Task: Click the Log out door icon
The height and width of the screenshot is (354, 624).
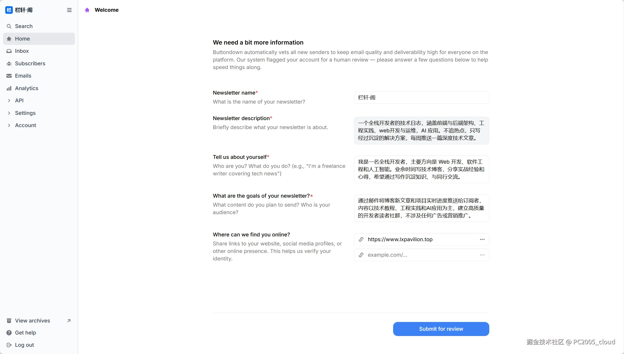Action: pyautogui.click(x=9, y=345)
